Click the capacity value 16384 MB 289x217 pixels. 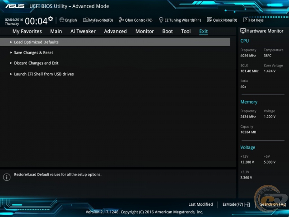point(248,132)
